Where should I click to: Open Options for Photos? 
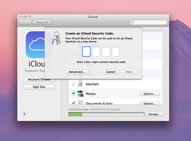(x=150, y=94)
